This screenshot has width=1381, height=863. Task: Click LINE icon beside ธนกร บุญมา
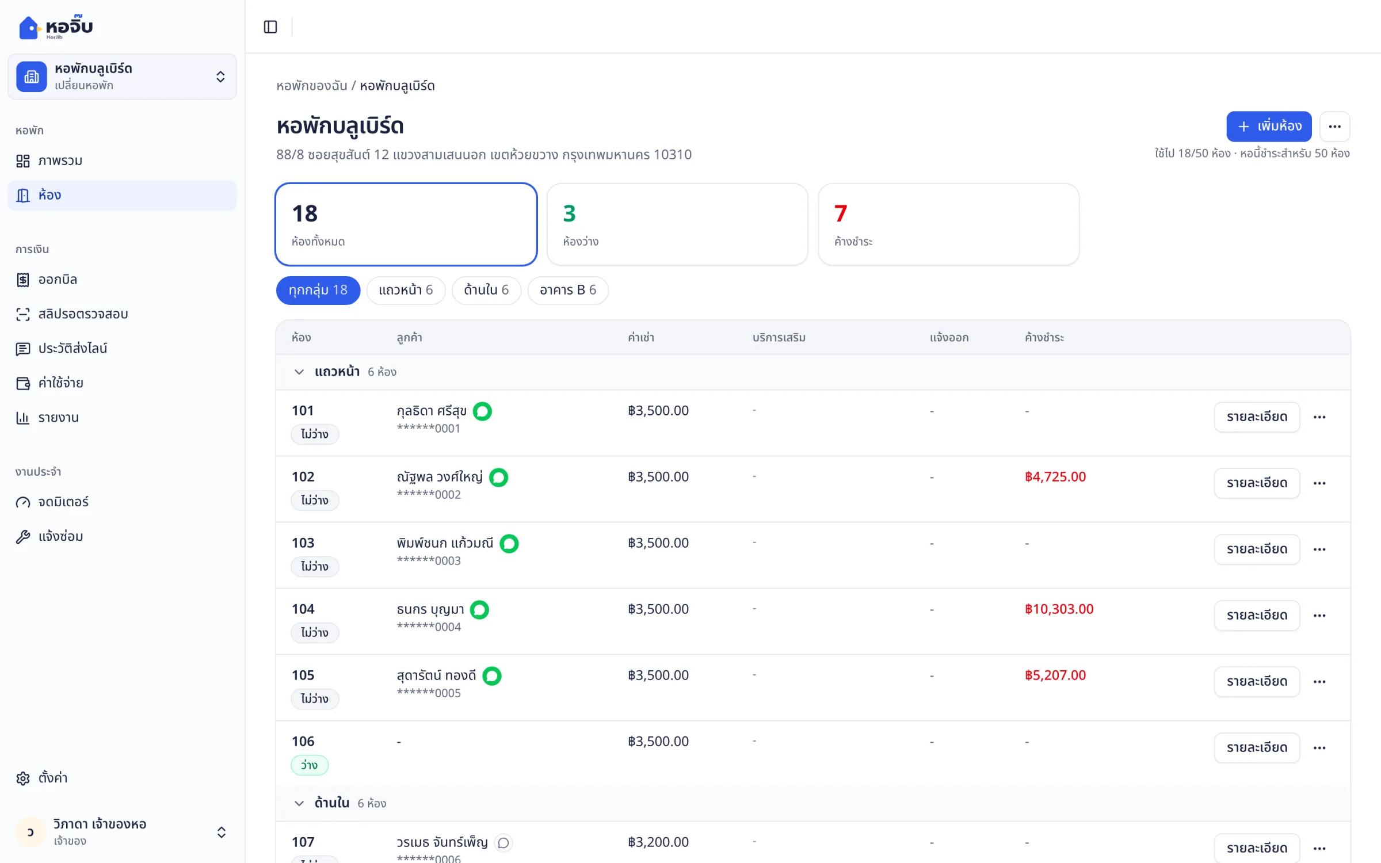tap(479, 609)
